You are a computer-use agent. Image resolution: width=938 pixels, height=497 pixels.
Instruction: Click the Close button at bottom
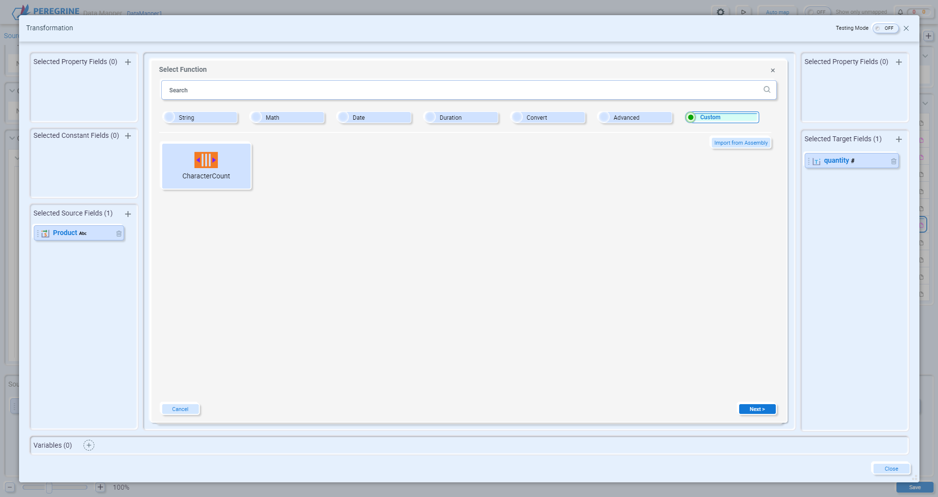(x=891, y=469)
